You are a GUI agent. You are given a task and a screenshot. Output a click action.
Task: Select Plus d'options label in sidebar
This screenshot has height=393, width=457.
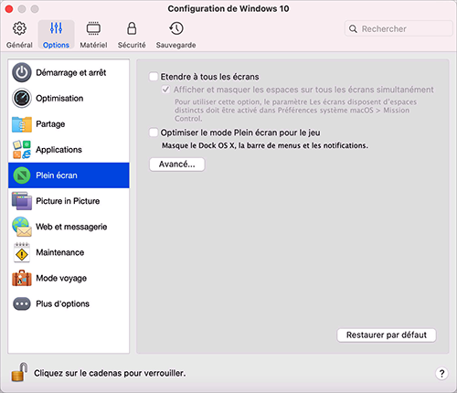[x=62, y=303]
